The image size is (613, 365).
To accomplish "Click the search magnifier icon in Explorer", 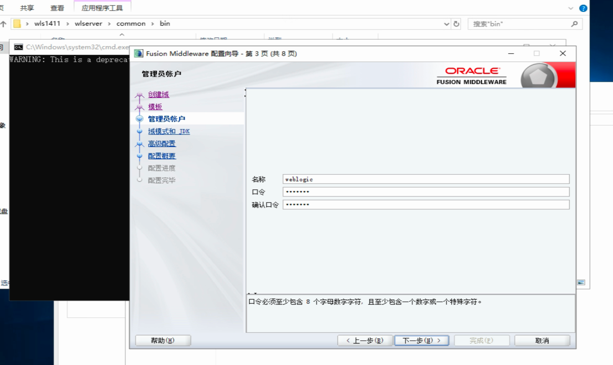I will click(x=574, y=24).
